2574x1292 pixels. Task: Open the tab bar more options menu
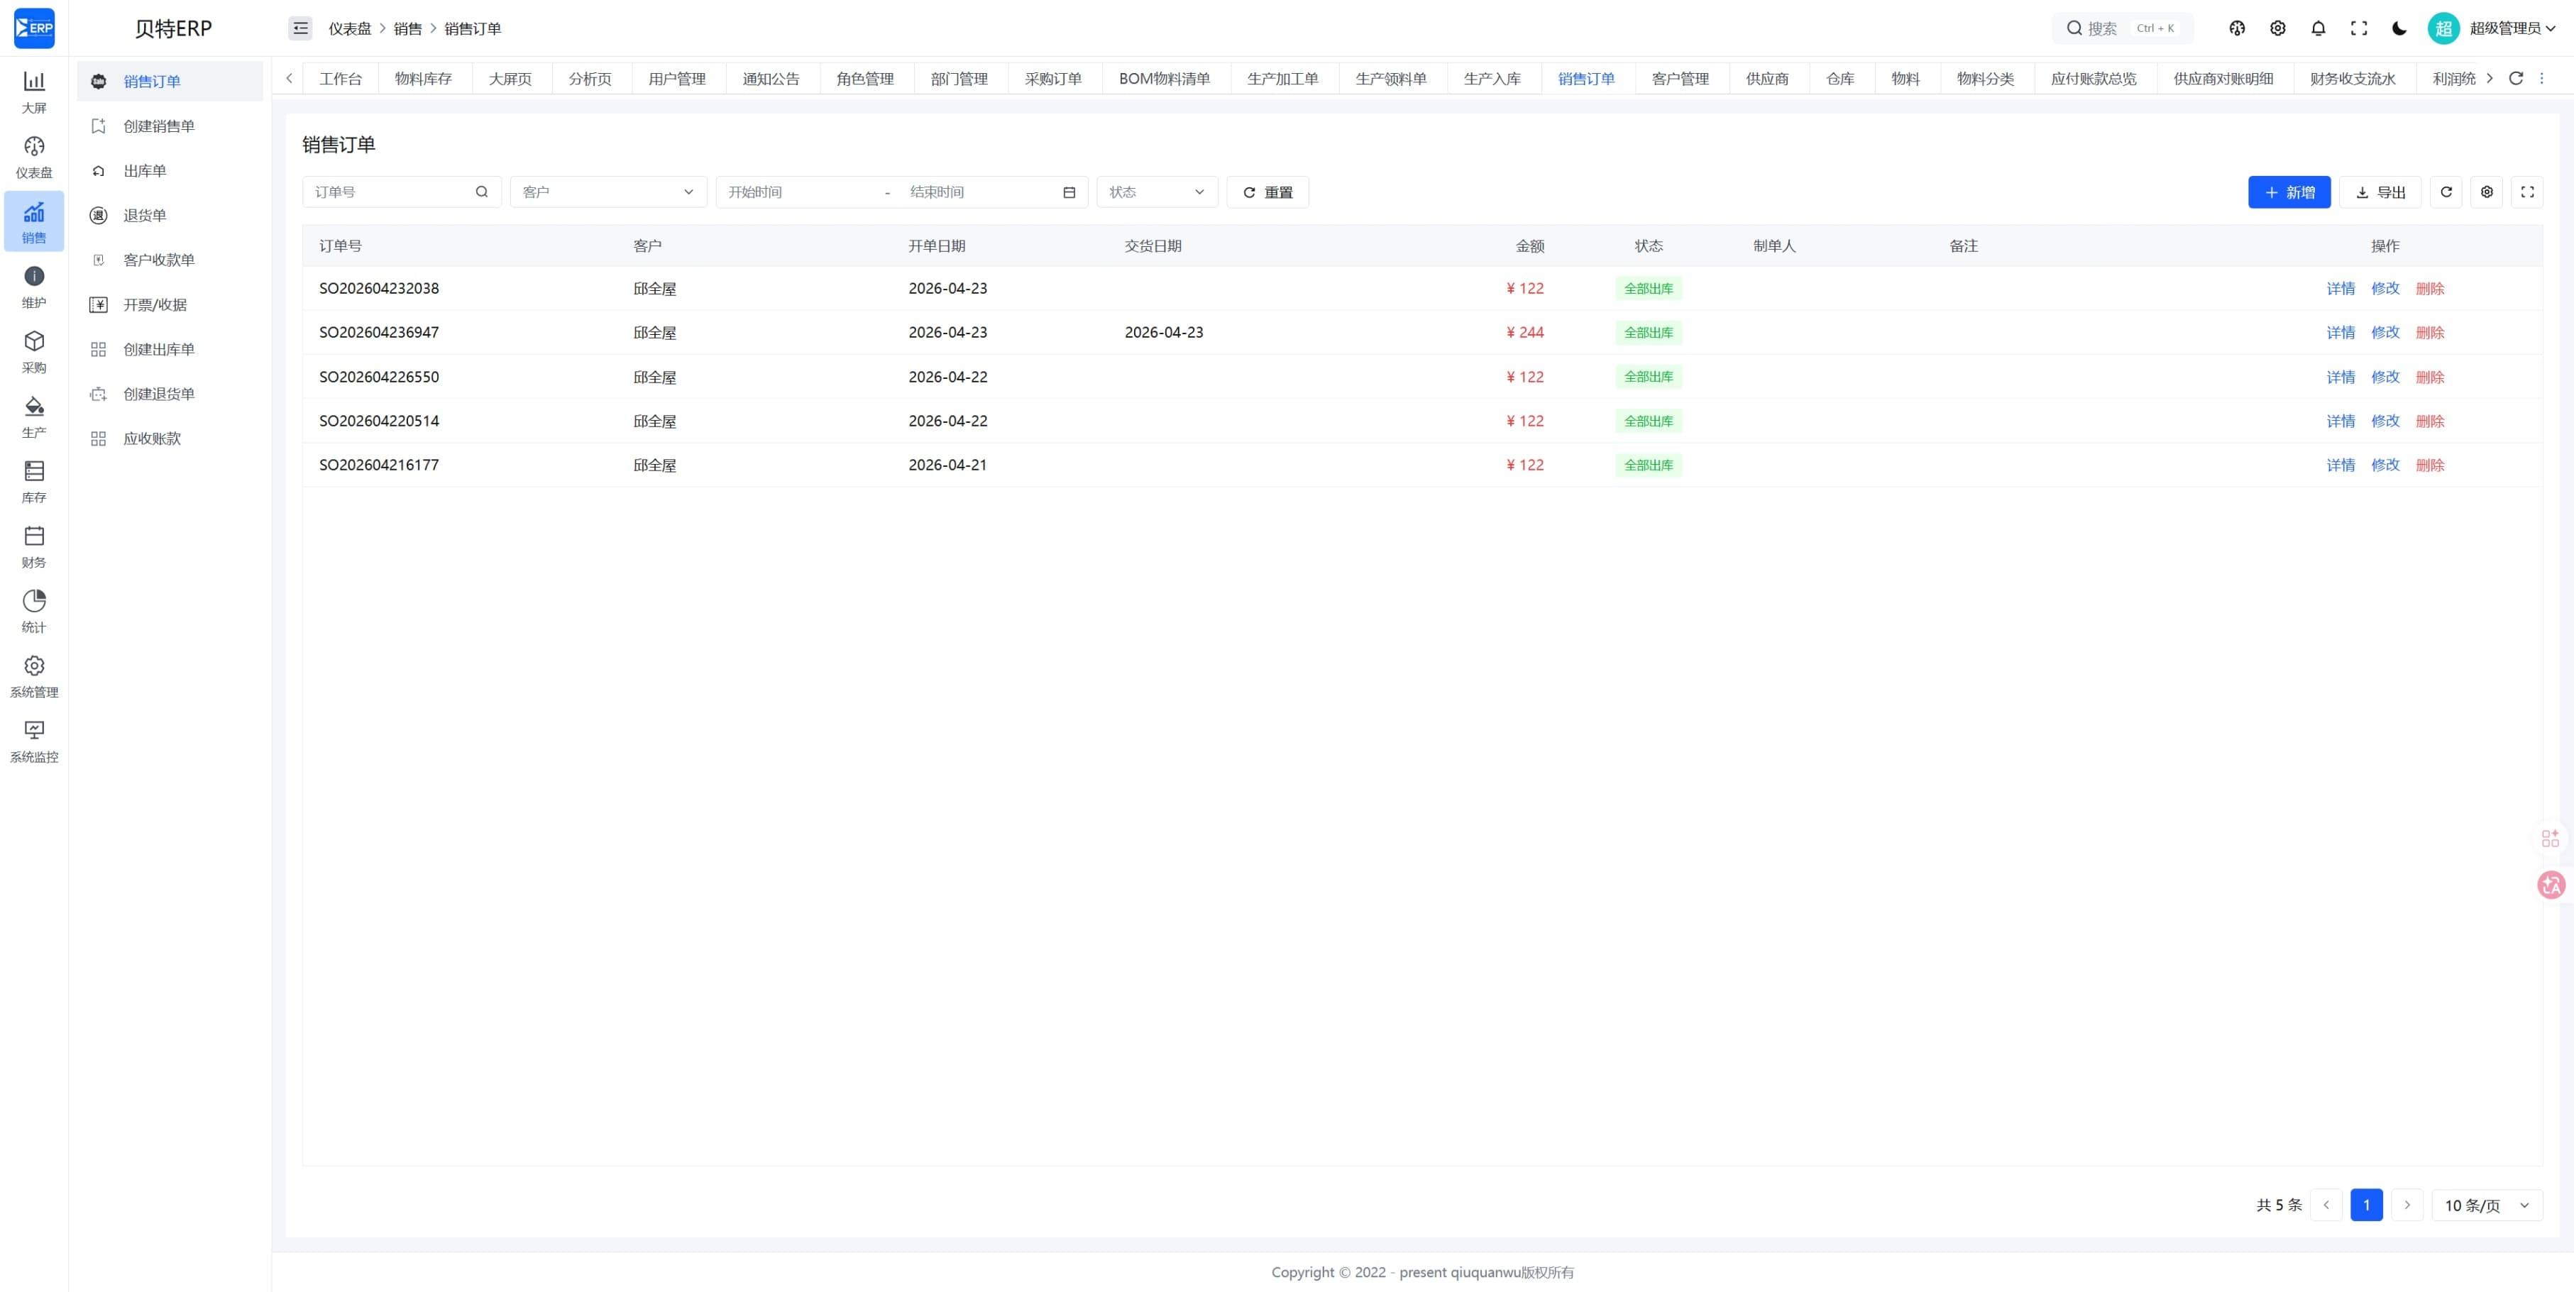pos(2542,78)
